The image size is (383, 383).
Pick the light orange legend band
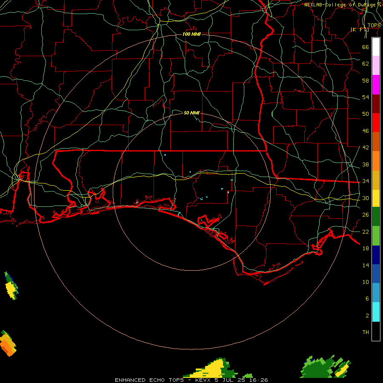(x=376, y=160)
